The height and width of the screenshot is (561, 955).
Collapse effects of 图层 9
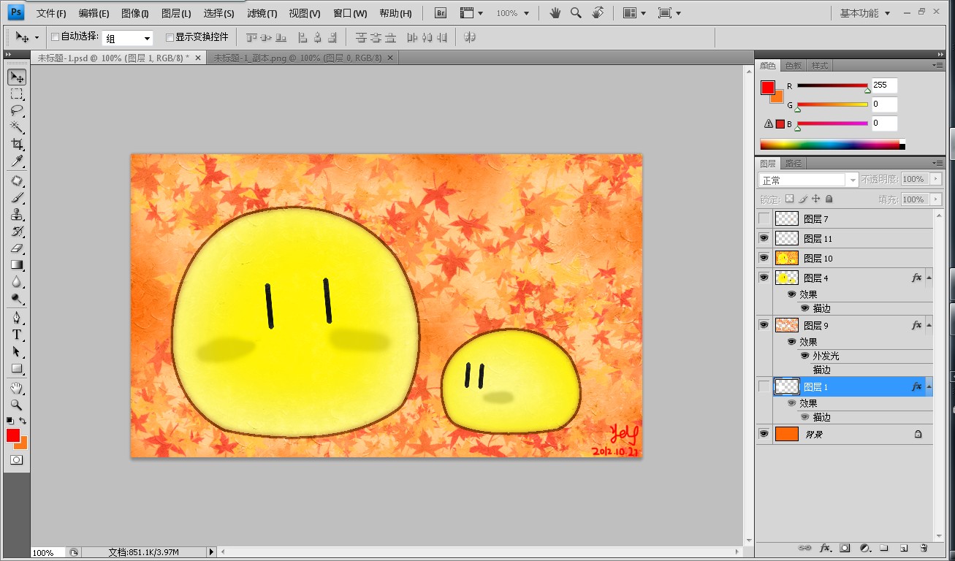click(x=929, y=326)
